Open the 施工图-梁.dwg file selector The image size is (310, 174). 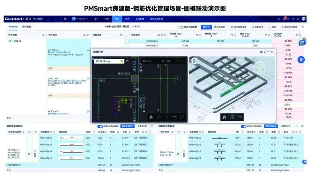click(x=109, y=61)
